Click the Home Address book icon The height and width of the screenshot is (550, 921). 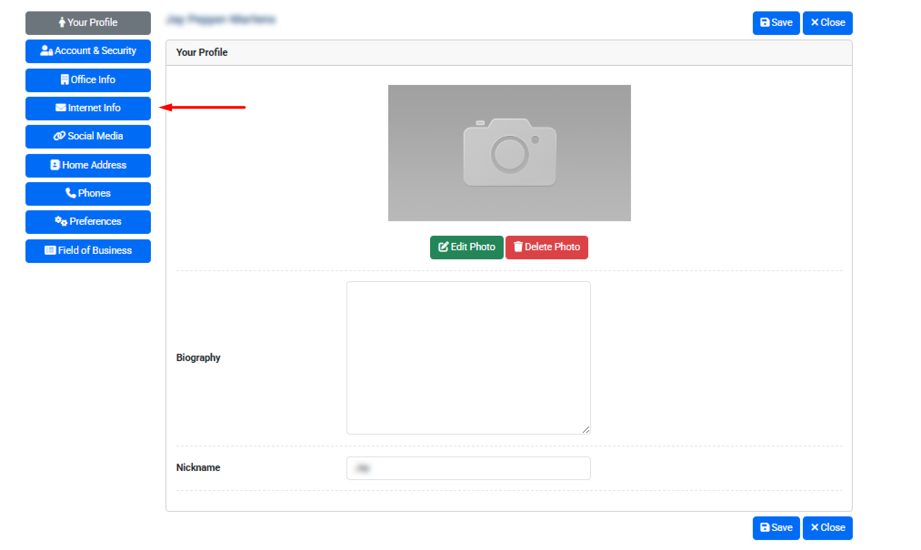(55, 165)
